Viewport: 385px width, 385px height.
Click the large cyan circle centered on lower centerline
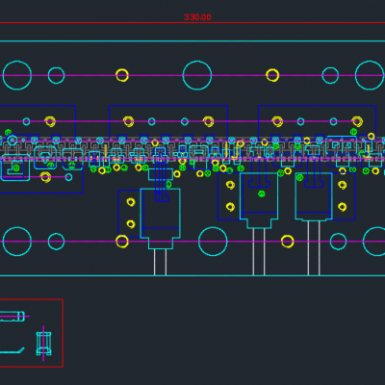point(213,242)
